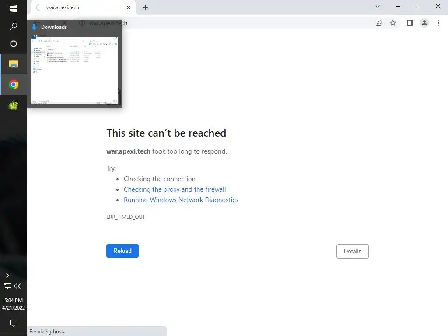Select the Downloads window preview thumbnail
The height and width of the screenshot is (336, 448).
click(74, 70)
